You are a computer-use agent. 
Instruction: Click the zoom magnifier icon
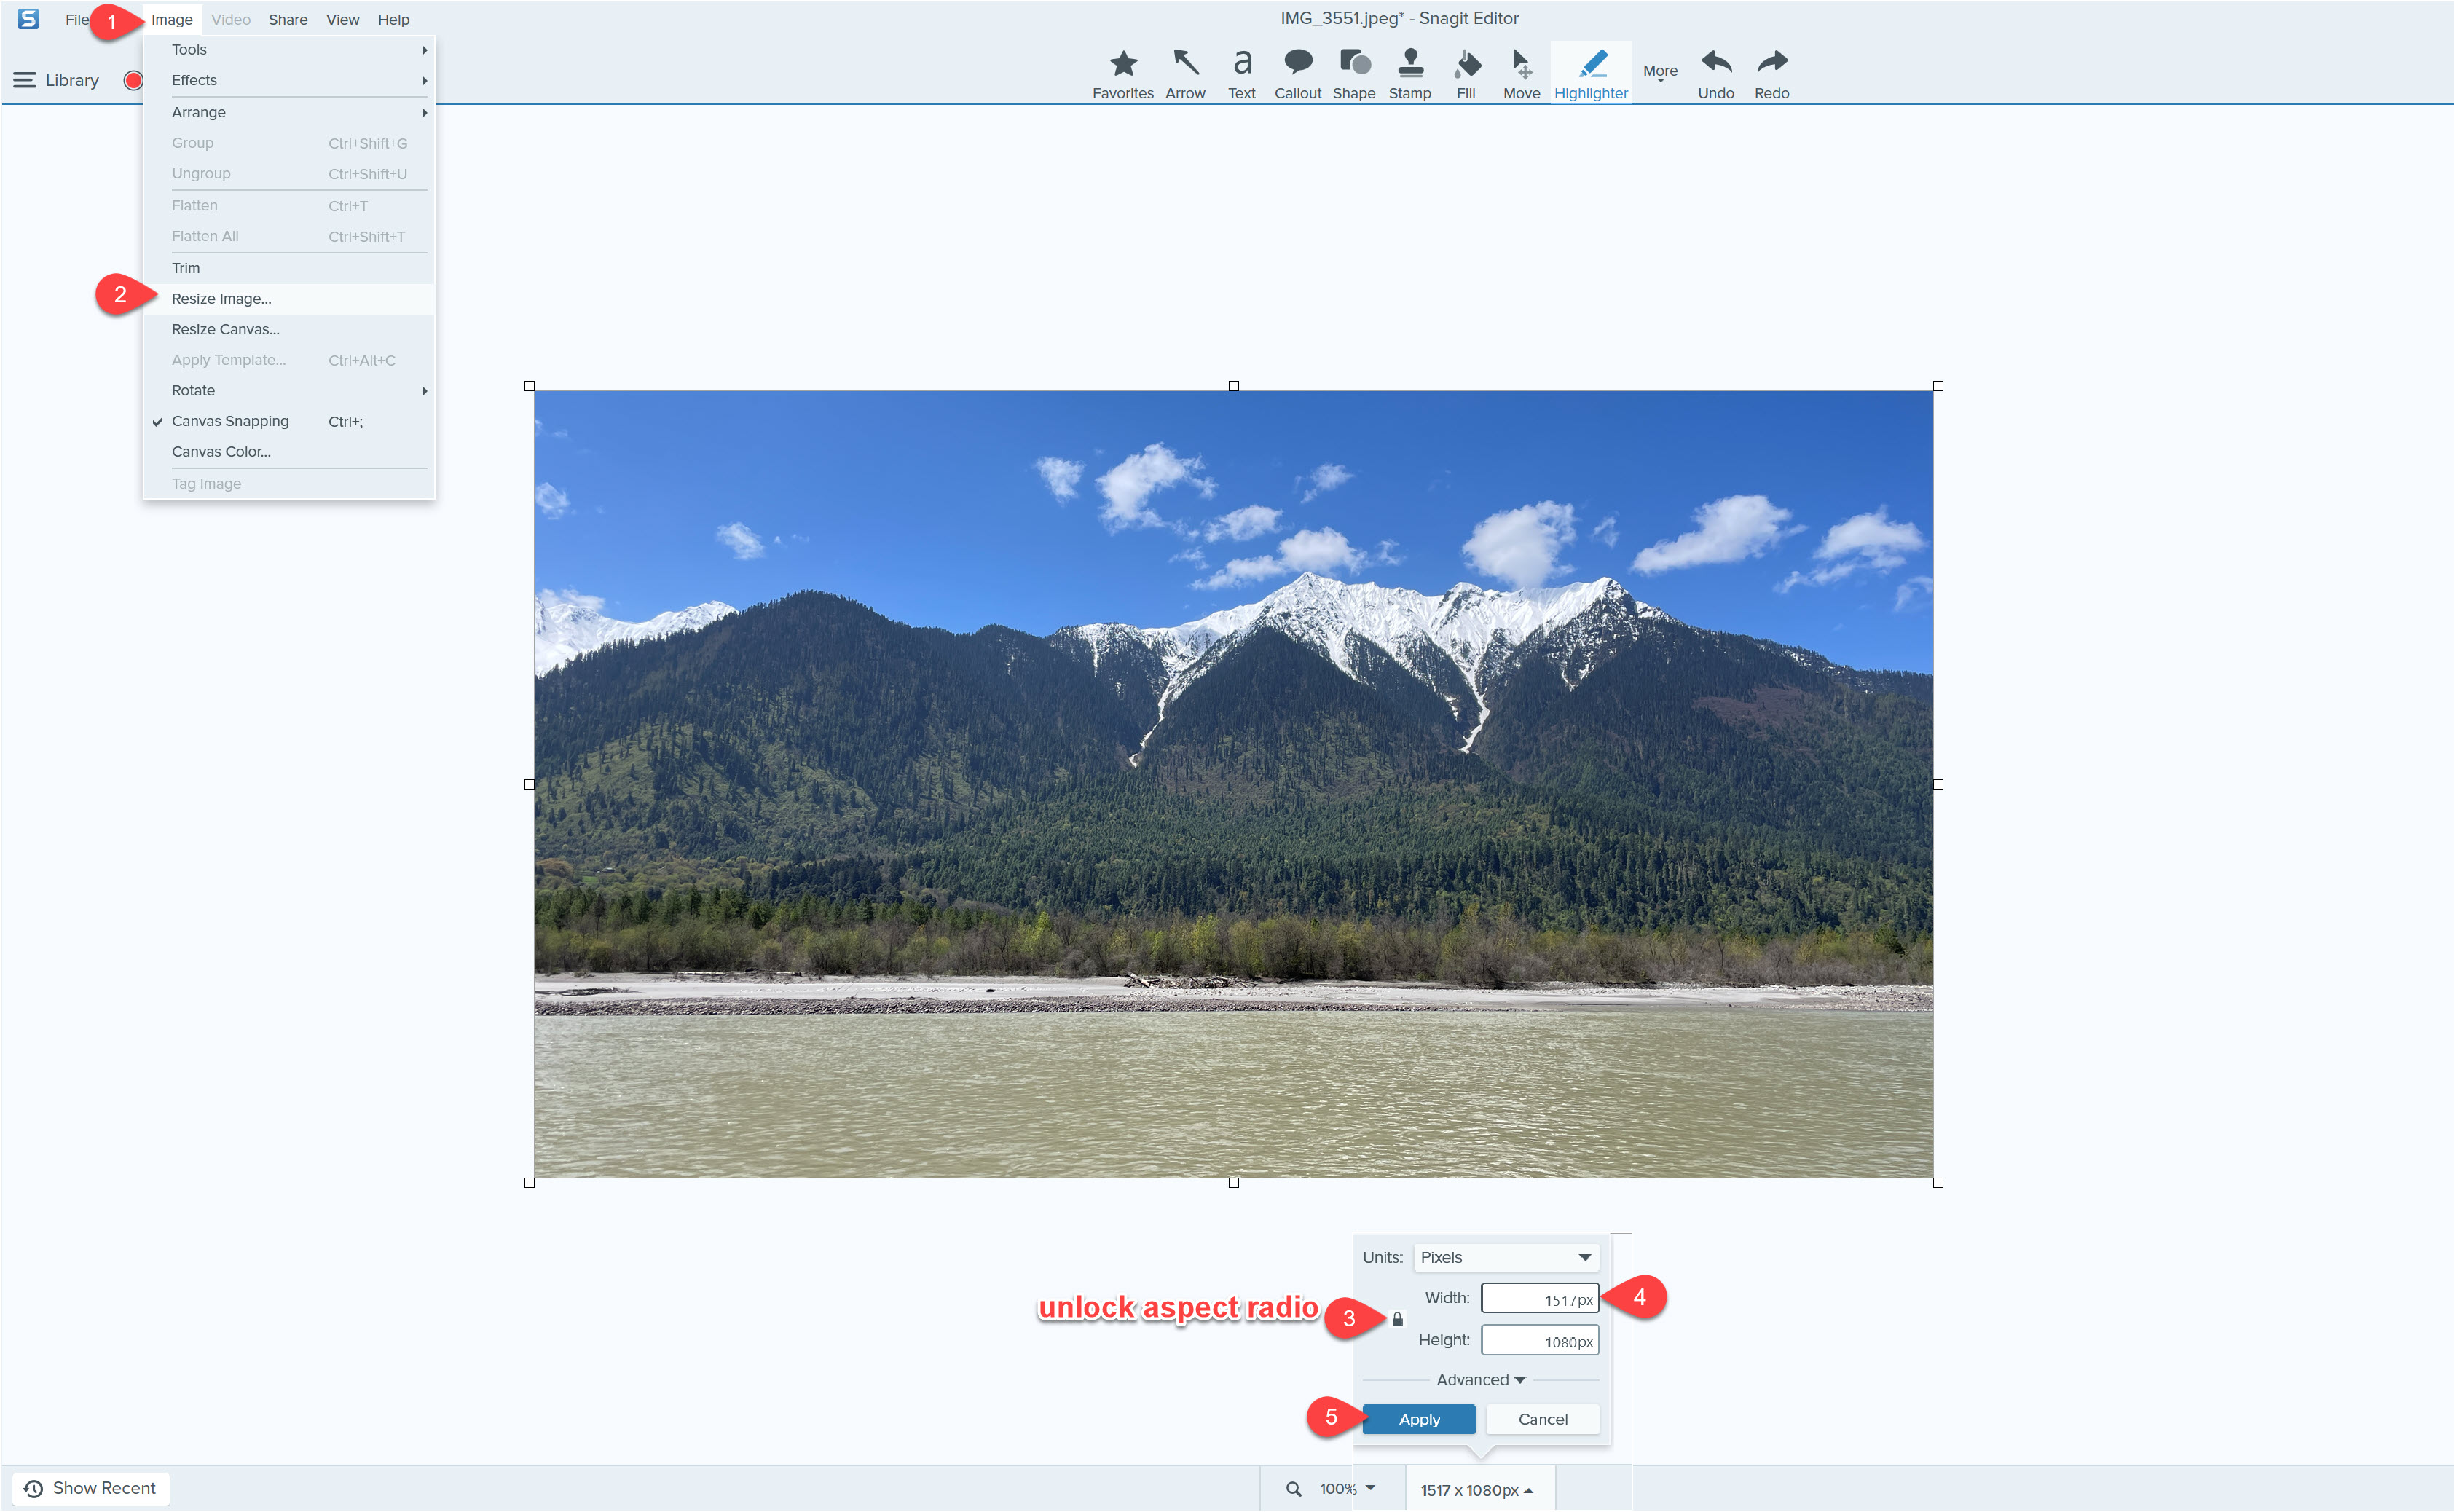click(x=1293, y=1488)
